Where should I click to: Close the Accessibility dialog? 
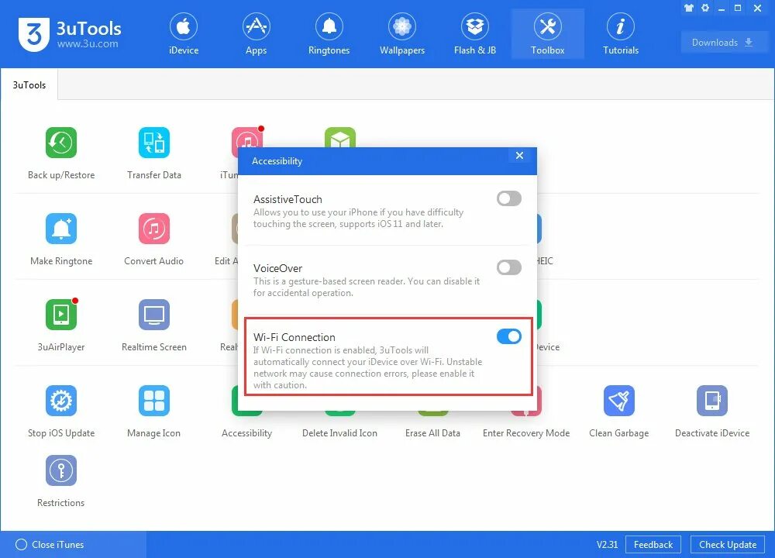[519, 156]
